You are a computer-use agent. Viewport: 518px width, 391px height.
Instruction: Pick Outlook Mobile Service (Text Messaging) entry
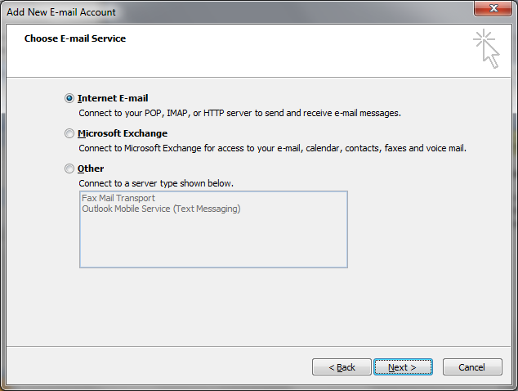click(x=161, y=209)
